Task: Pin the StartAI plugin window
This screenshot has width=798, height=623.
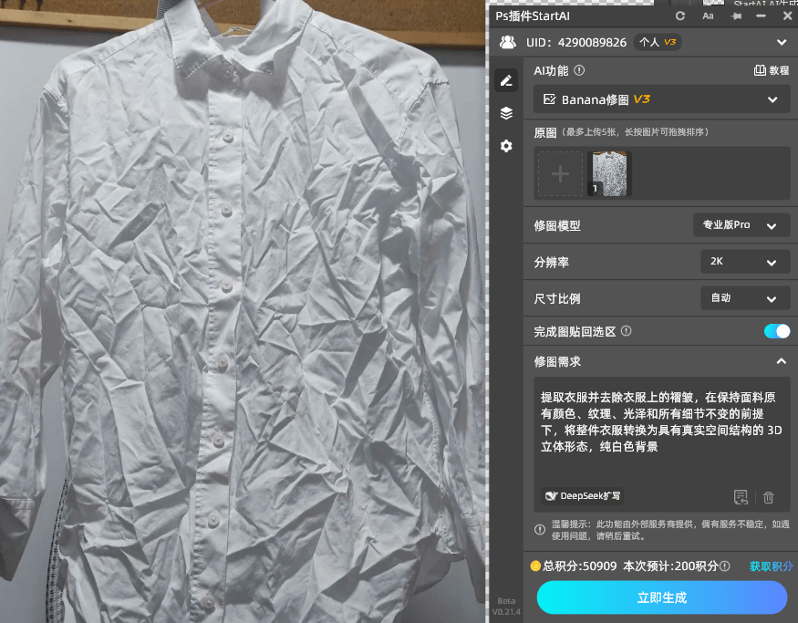Action: coord(736,16)
